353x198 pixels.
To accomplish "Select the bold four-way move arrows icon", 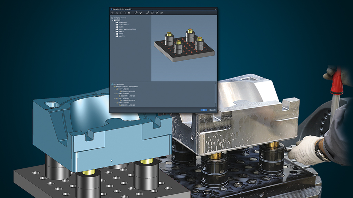I will 141,13.
